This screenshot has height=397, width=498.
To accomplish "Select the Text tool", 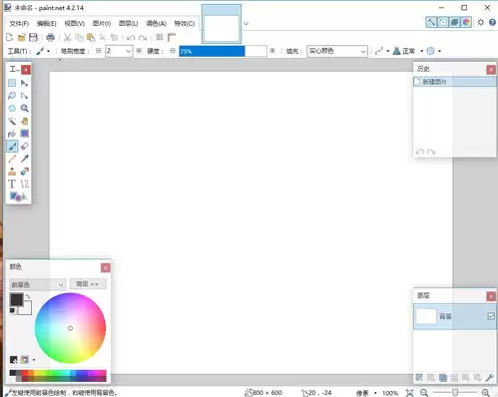I will (12, 184).
